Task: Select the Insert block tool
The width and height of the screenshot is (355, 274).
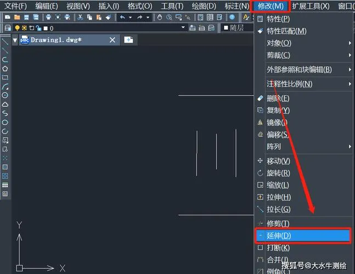Action: [5, 140]
